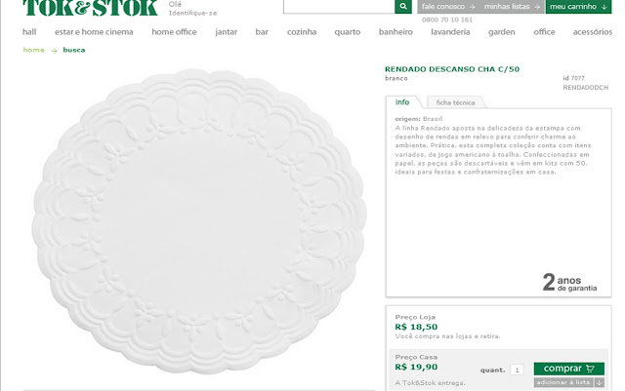The width and height of the screenshot is (625, 391).
Task: Open the 'minhas listas' menu
Action: (x=512, y=7)
